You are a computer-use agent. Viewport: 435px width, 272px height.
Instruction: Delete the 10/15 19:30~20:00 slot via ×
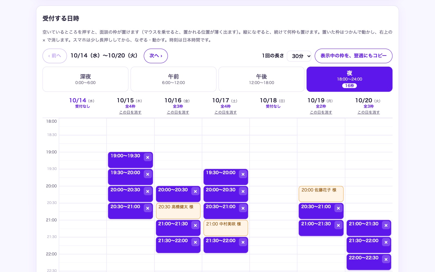[x=148, y=174]
